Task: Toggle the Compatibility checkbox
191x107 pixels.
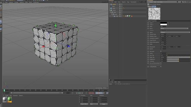Action: pos(161,67)
